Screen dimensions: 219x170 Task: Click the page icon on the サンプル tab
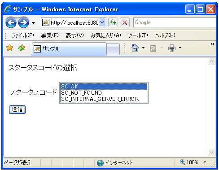37,49
